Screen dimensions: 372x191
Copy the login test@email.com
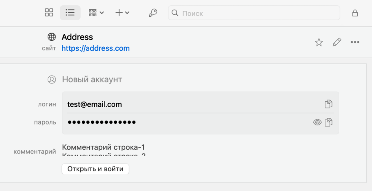(x=328, y=104)
